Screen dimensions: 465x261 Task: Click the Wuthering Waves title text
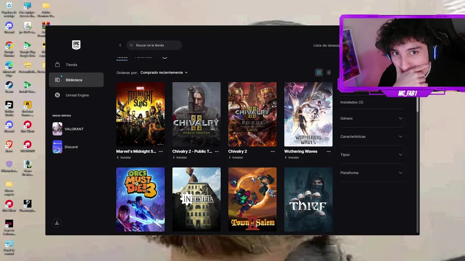coord(301,152)
